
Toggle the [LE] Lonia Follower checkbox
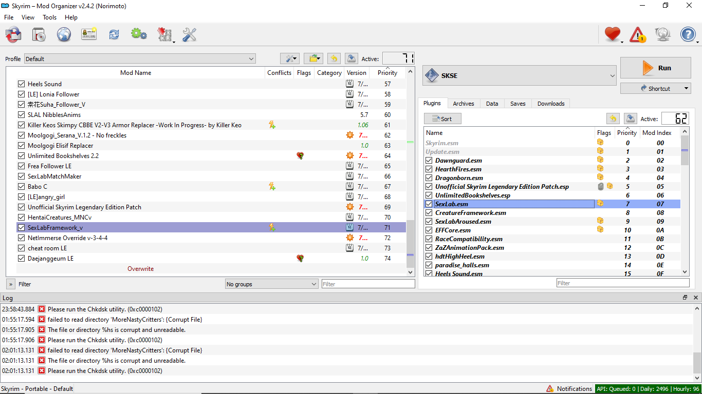(x=21, y=94)
